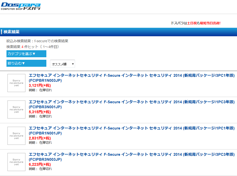Expand the カテゴリを選ぶ category selector
Viewport: 237px width, 176px height.
tap(26, 54)
